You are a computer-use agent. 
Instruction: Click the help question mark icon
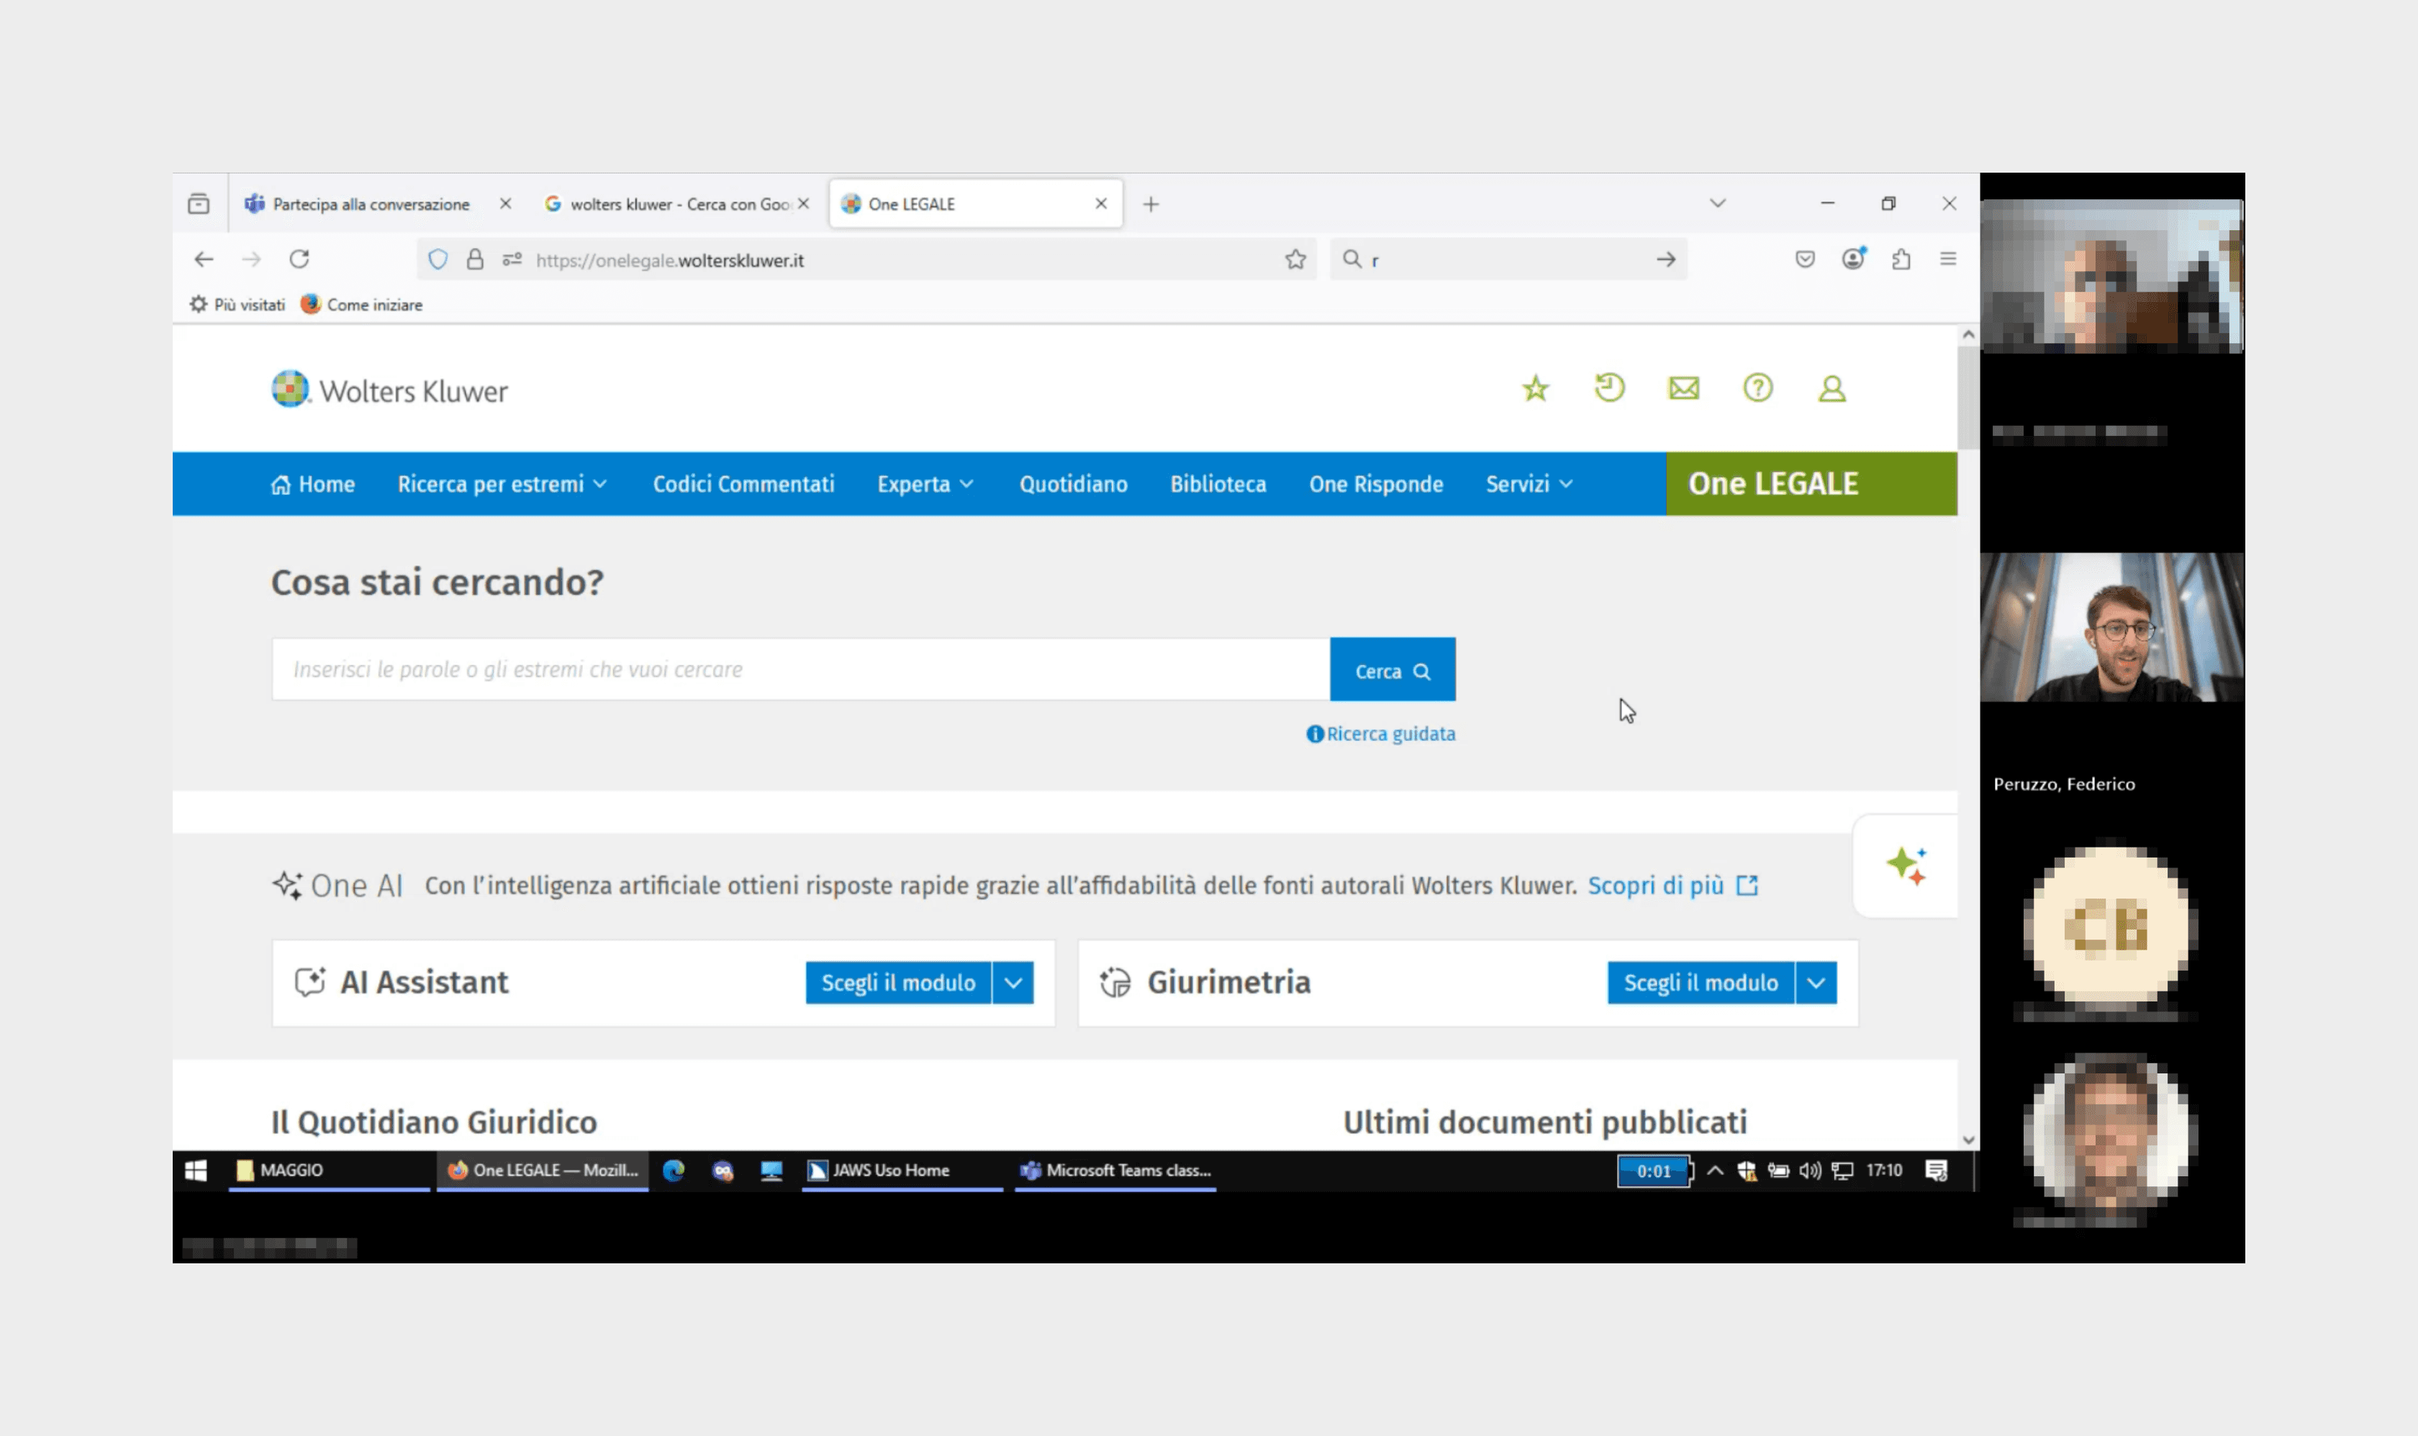click(x=1757, y=388)
